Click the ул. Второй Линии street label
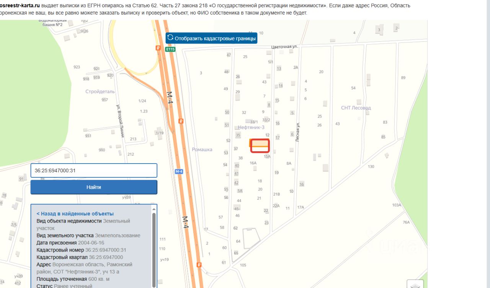The image size is (490, 288). [120, 121]
